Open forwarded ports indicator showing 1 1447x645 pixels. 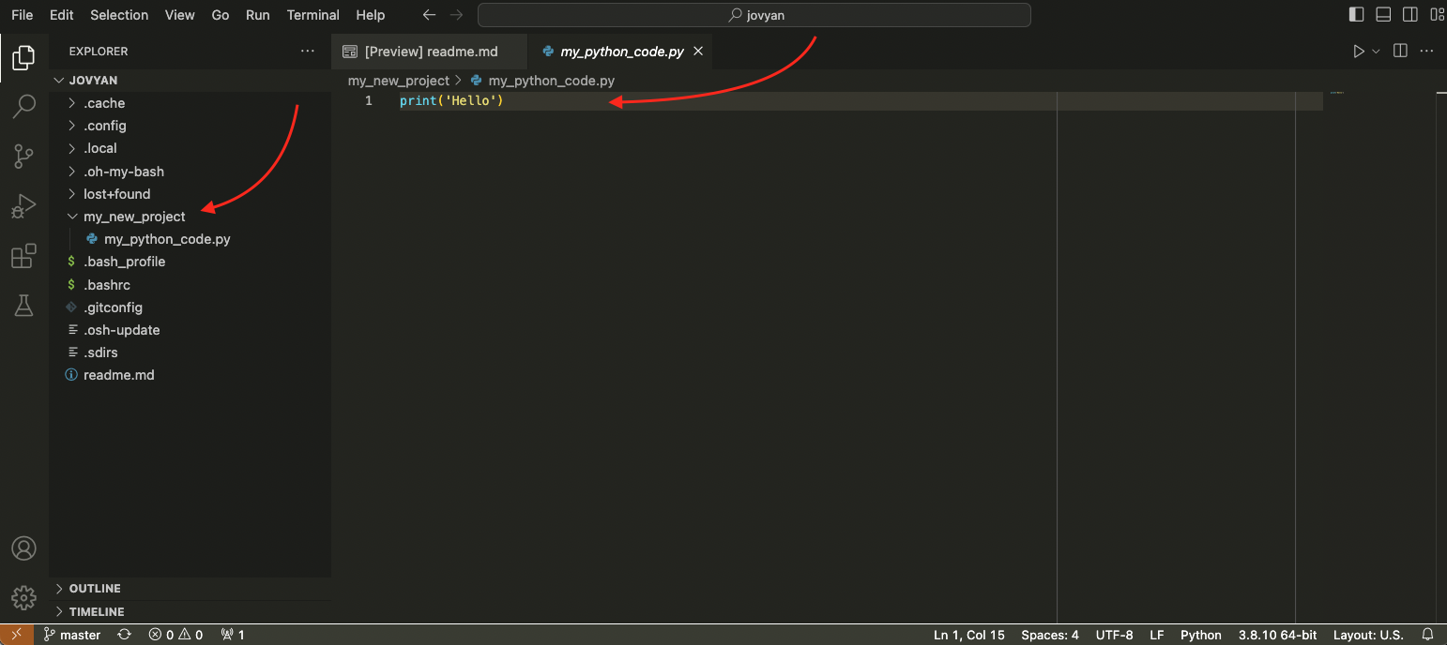(x=233, y=635)
